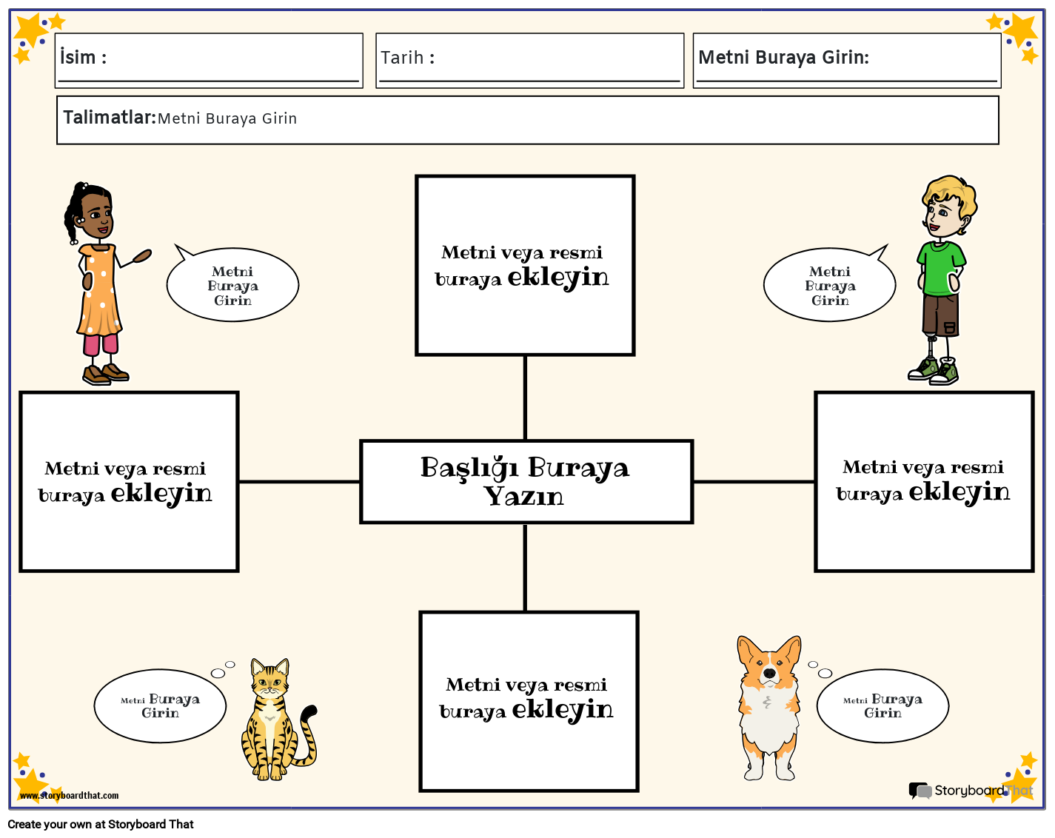This screenshot has width=1055, height=838.
Task: Select the top Metni veya resmi box
Action: point(525,266)
